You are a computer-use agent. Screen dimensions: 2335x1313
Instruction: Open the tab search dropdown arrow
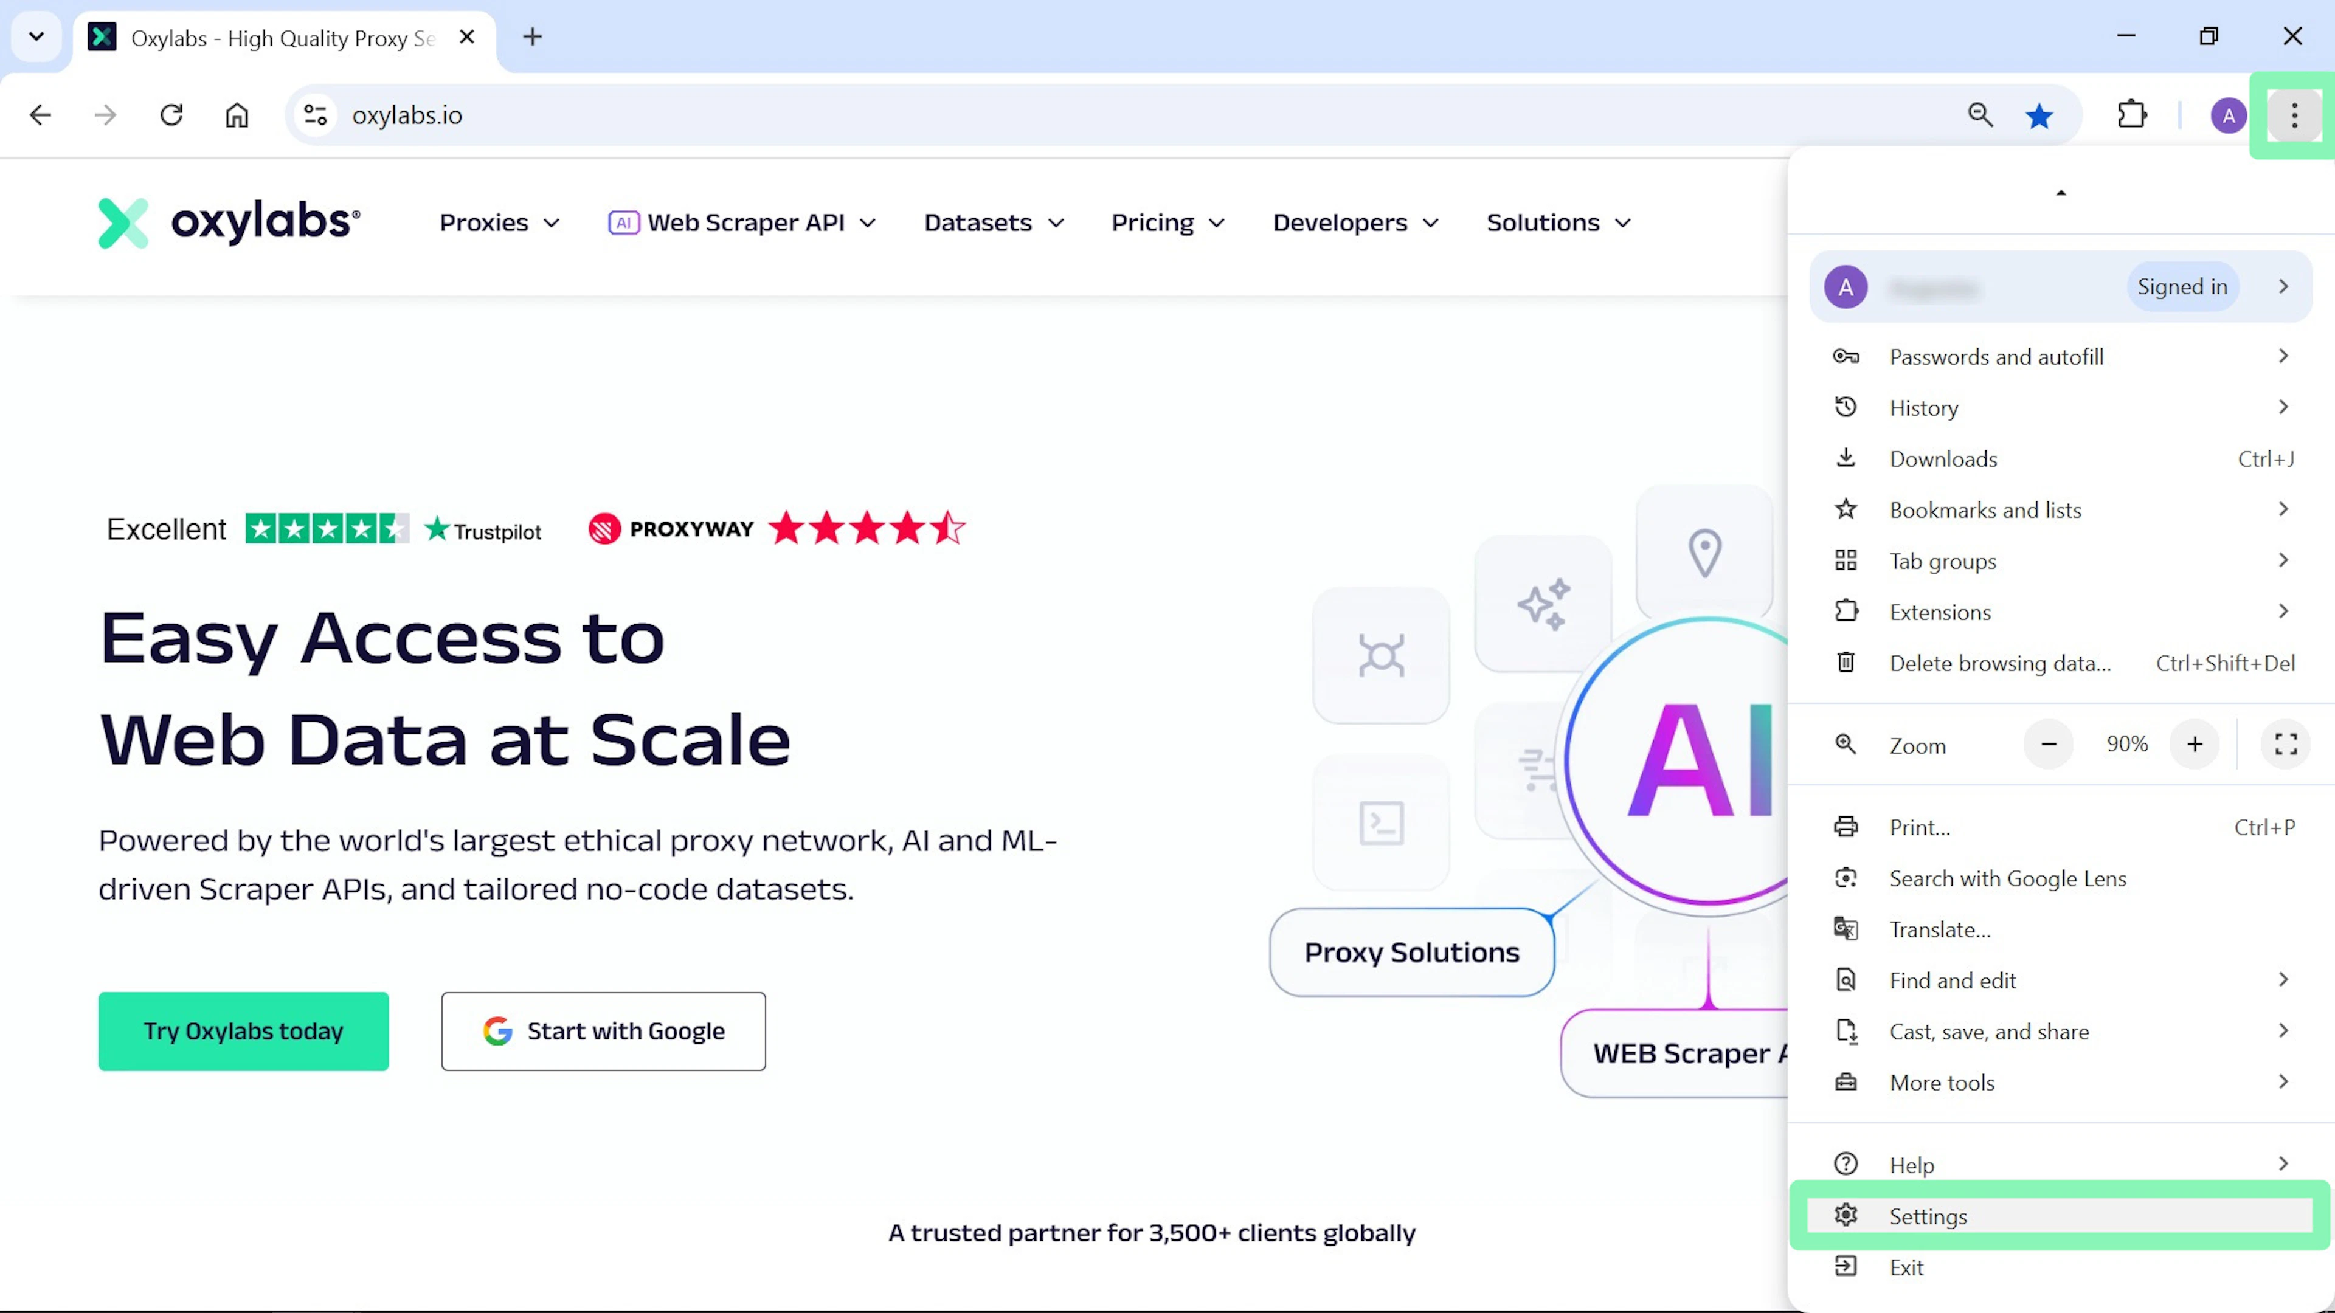click(x=36, y=37)
